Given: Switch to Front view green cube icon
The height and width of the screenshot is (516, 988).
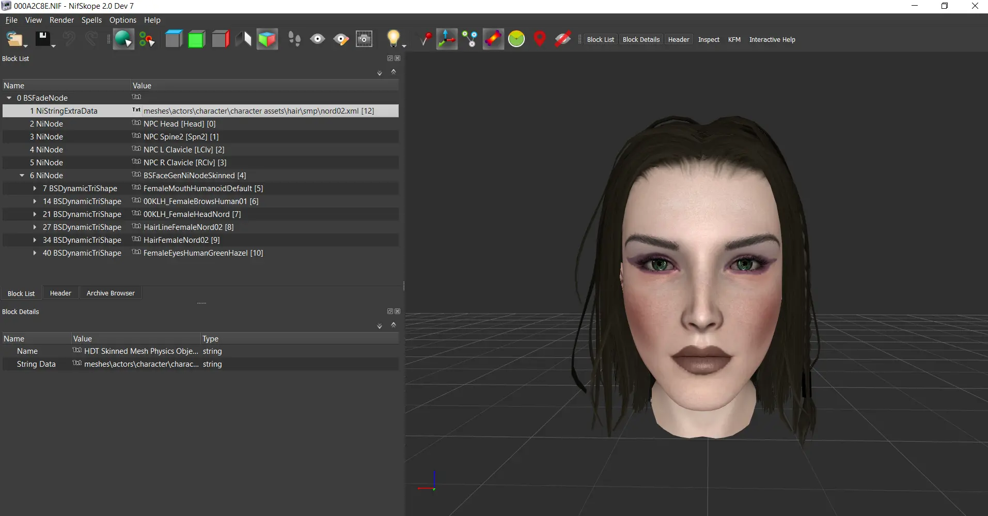Looking at the screenshot, I should click(x=197, y=39).
